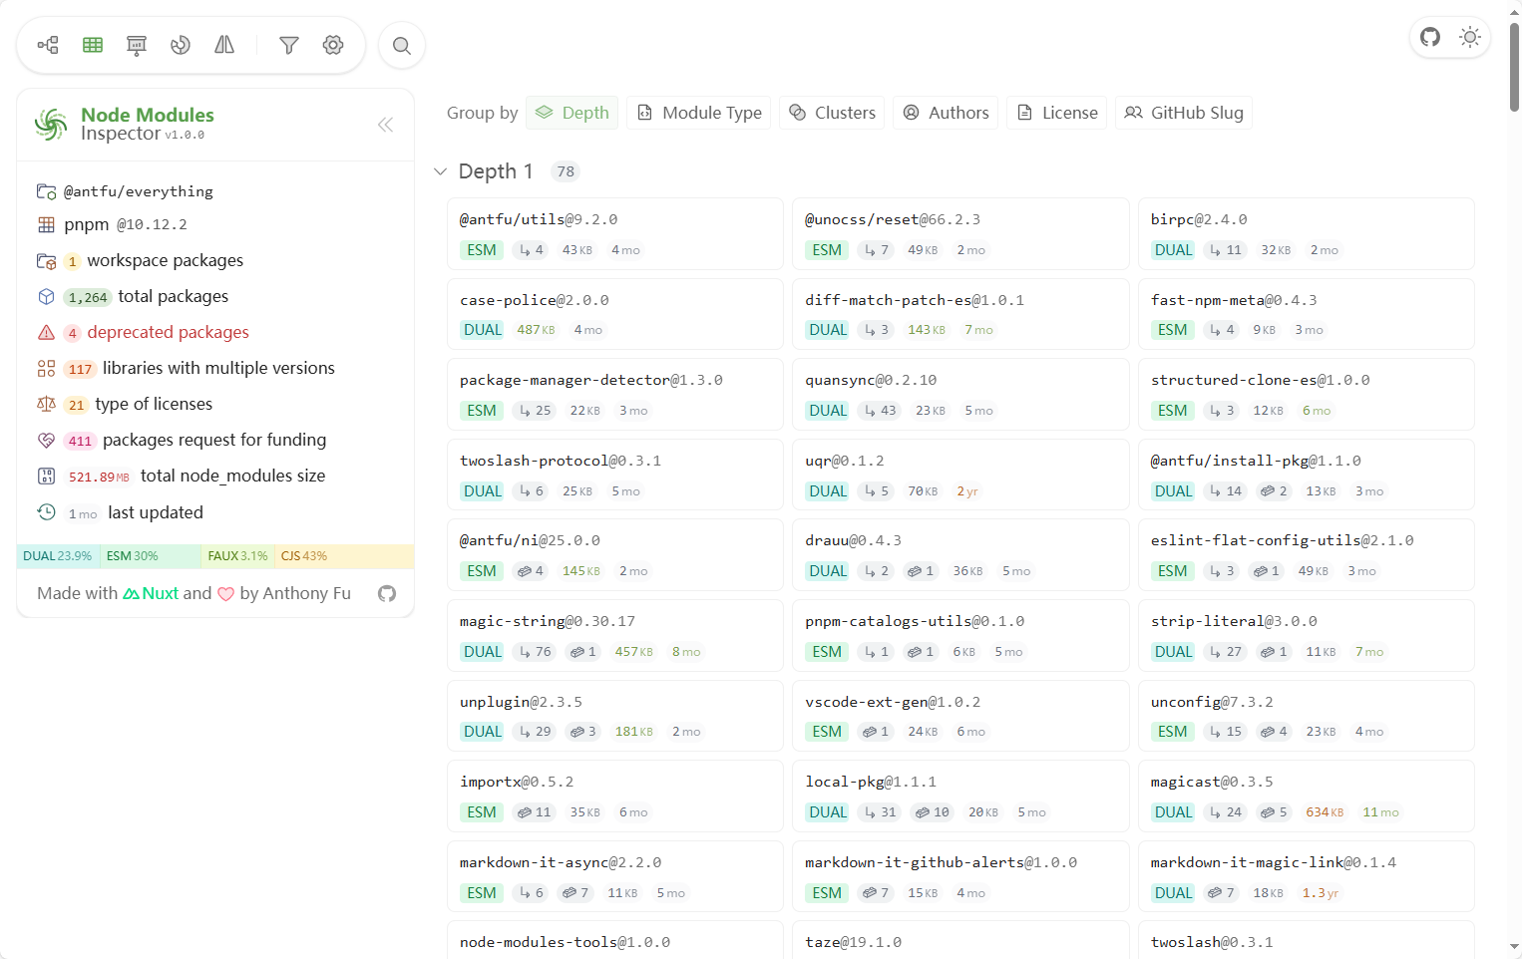Screen dimensions: 1522x959
Task: Group by Depth
Action: point(572,113)
